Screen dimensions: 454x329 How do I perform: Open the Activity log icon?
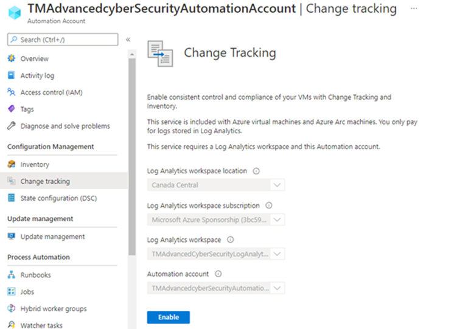pyautogui.click(x=11, y=76)
